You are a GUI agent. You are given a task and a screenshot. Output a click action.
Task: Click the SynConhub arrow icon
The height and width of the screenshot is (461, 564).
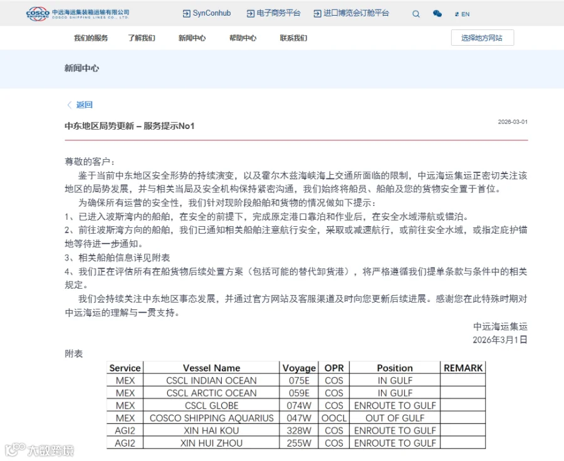tap(186, 14)
